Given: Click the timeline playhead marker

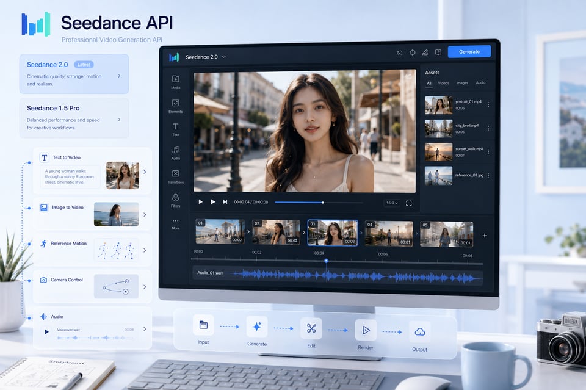Looking at the screenshot, I should pyautogui.click(x=326, y=261).
